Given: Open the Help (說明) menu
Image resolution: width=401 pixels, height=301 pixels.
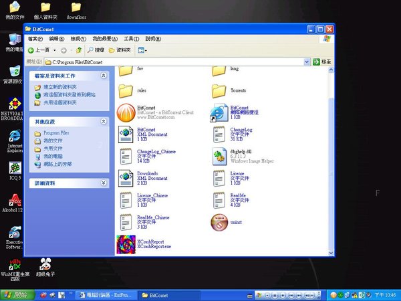Looking at the screenshot, I should pos(153,39).
